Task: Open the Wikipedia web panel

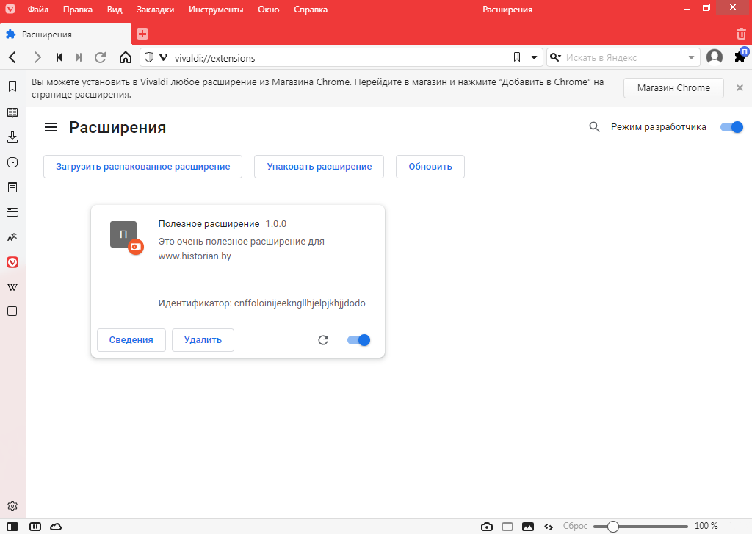Action: click(x=12, y=286)
